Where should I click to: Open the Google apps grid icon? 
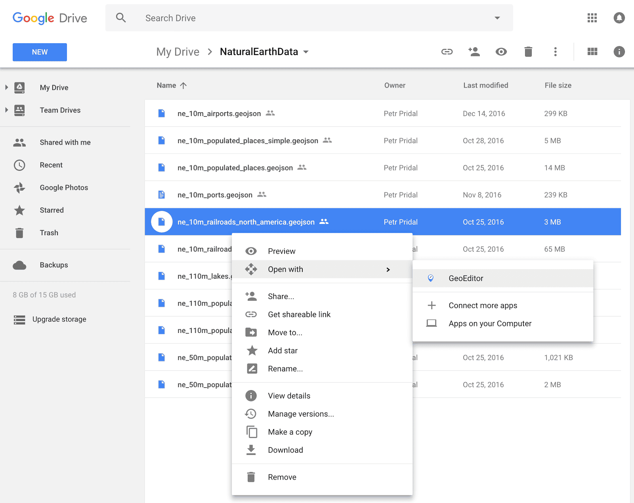[x=592, y=18]
